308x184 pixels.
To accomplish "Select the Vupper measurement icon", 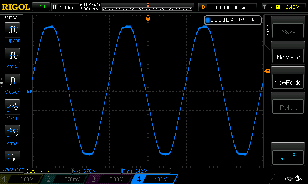I will coord(13,29).
